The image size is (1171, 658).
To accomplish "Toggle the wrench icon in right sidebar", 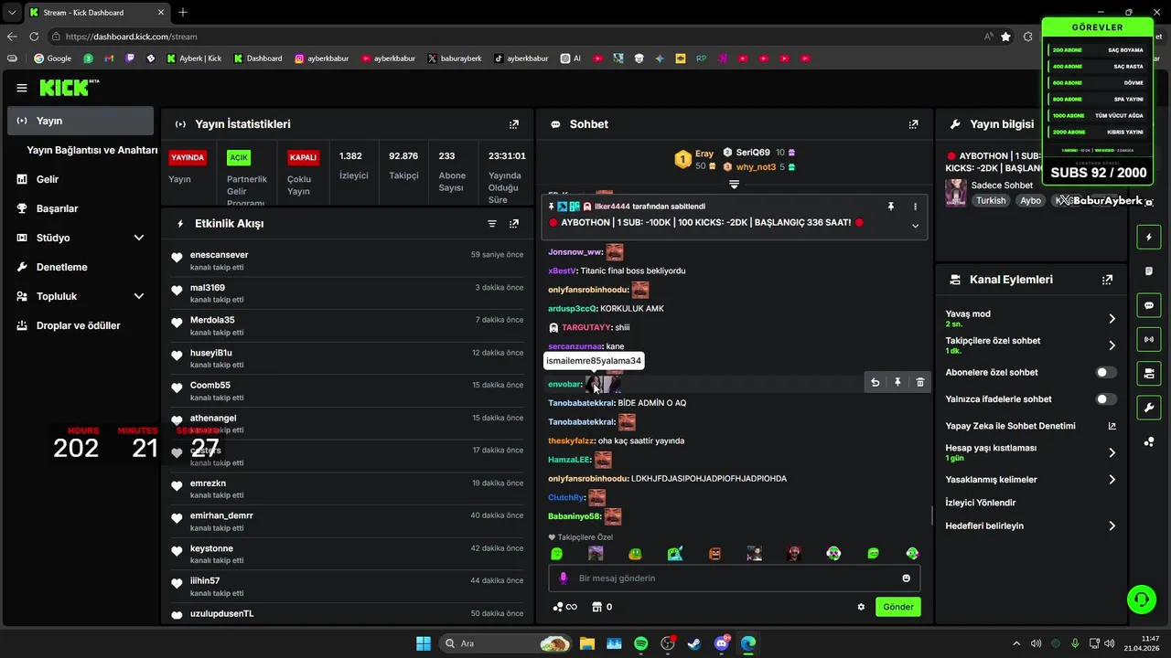I will tap(1149, 407).
